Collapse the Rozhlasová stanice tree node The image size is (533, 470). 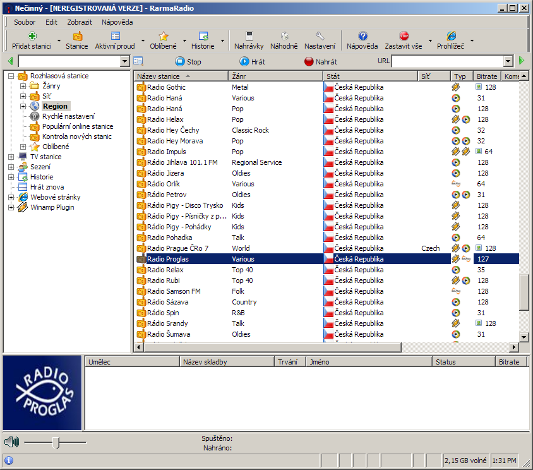tap(11, 76)
